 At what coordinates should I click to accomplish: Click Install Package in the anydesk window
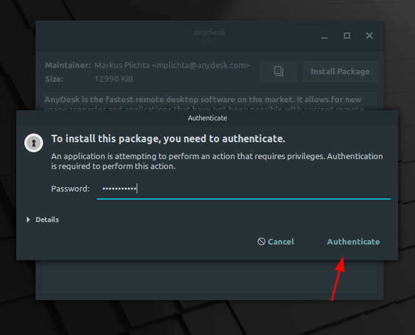tap(340, 72)
